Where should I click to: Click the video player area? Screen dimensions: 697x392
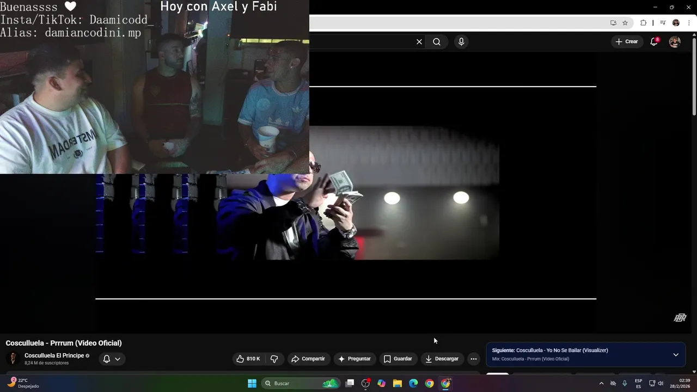tap(346, 192)
